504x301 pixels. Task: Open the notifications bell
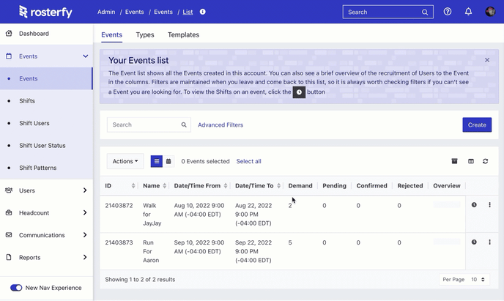(x=468, y=12)
